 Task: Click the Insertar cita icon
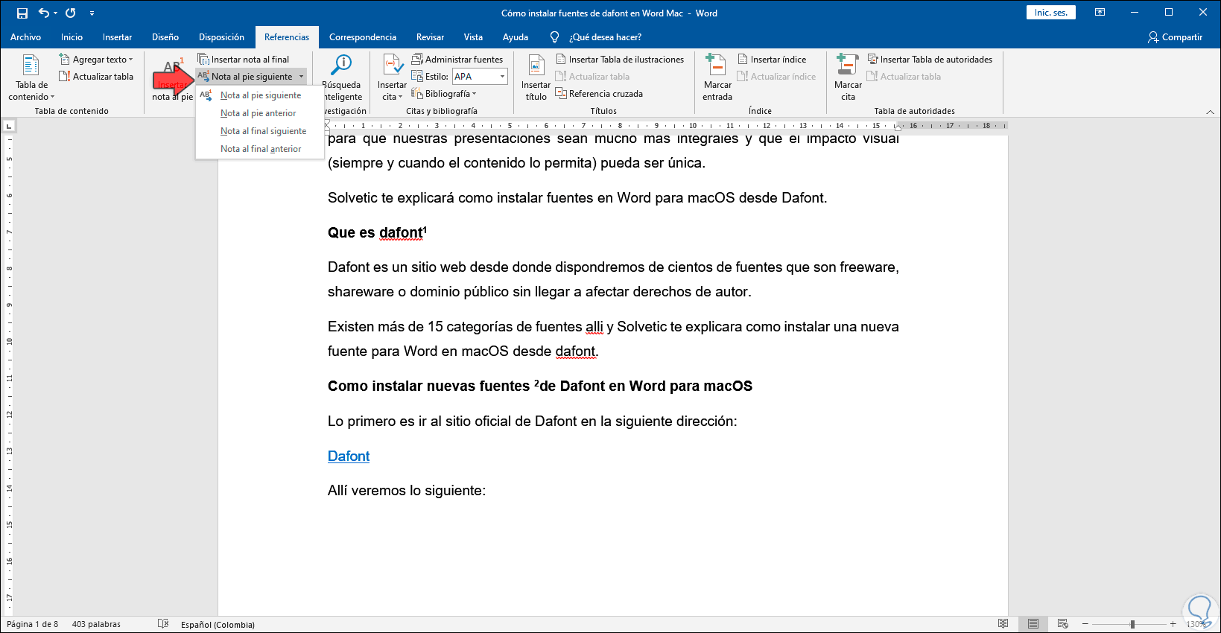392,66
